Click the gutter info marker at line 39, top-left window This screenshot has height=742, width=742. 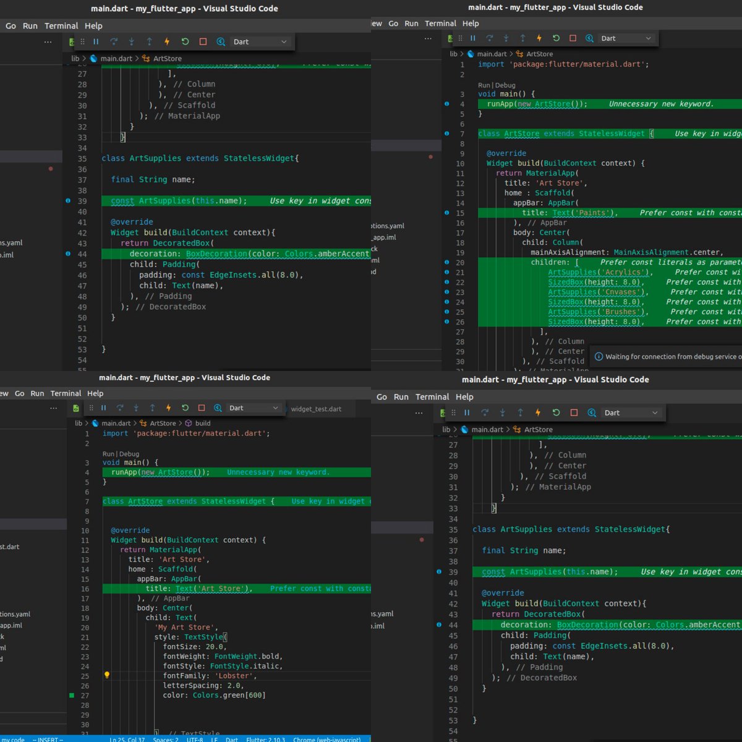click(x=68, y=201)
